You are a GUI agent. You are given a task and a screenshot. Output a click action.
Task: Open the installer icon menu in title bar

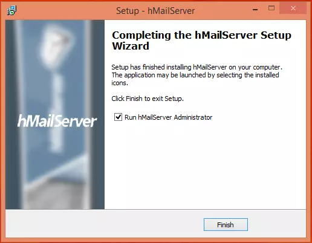click(x=12, y=10)
